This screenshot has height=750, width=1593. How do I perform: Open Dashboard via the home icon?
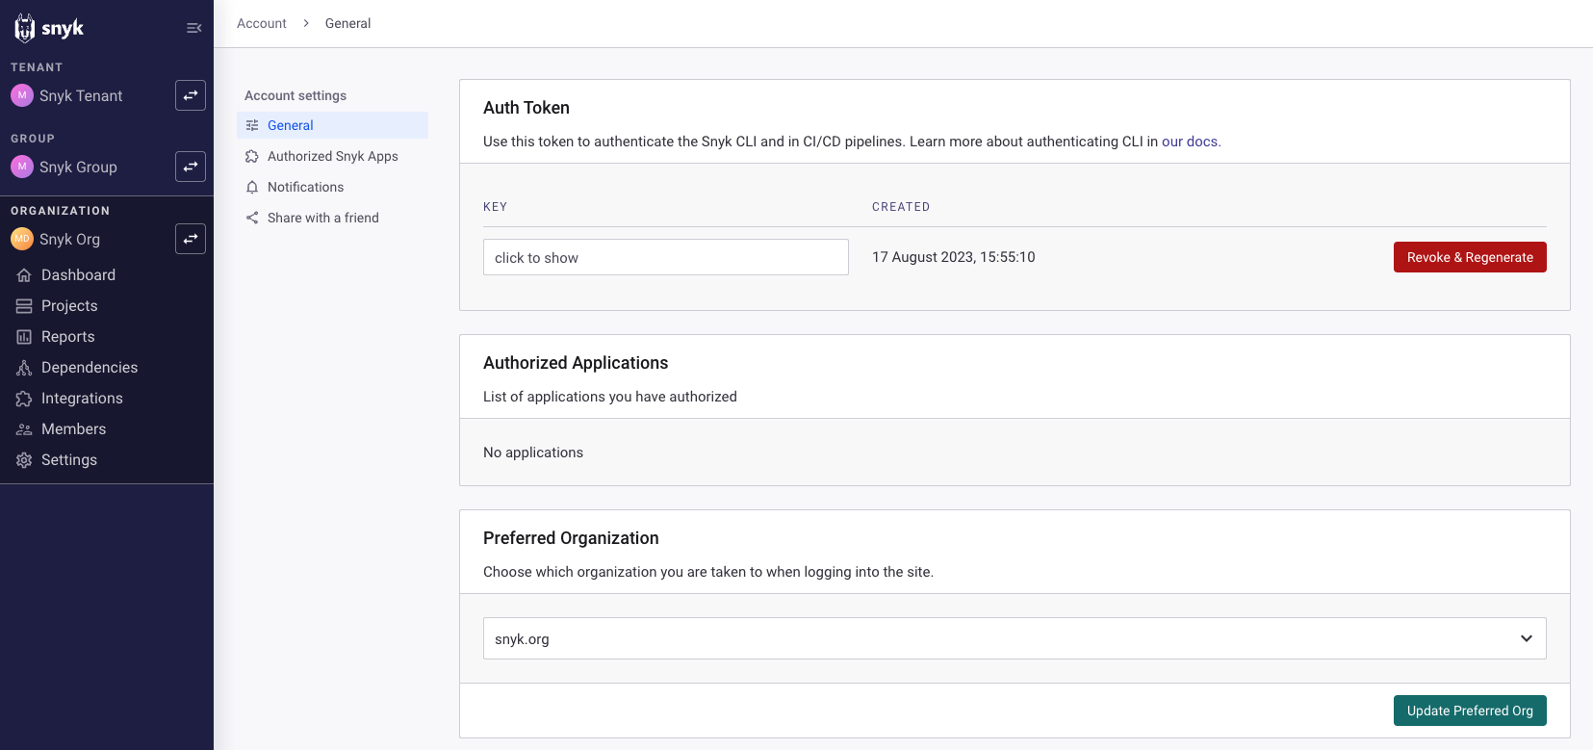[x=24, y=275]
